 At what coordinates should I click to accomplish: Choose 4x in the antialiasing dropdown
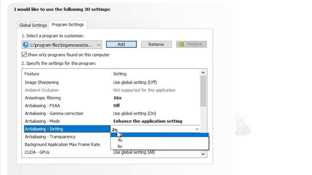[x=159, y=140]
